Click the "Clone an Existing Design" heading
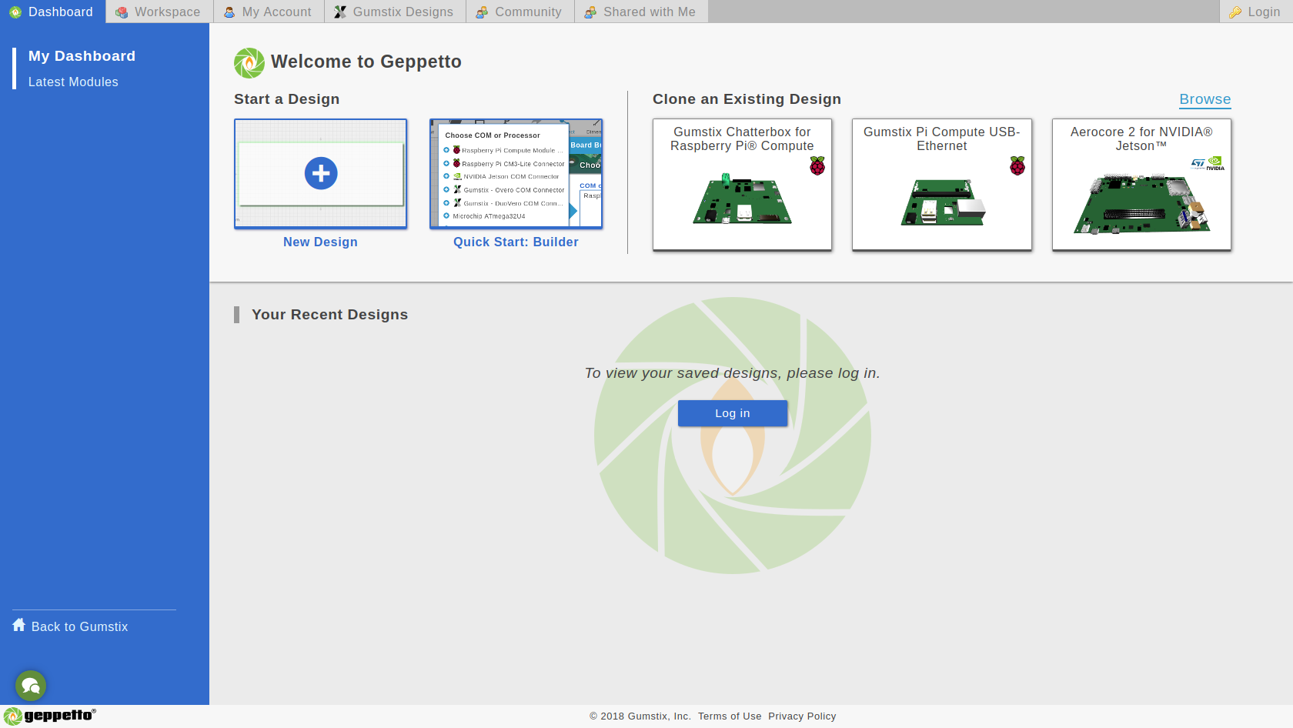This screenshot has height=728, width=1293. point(747,99)
